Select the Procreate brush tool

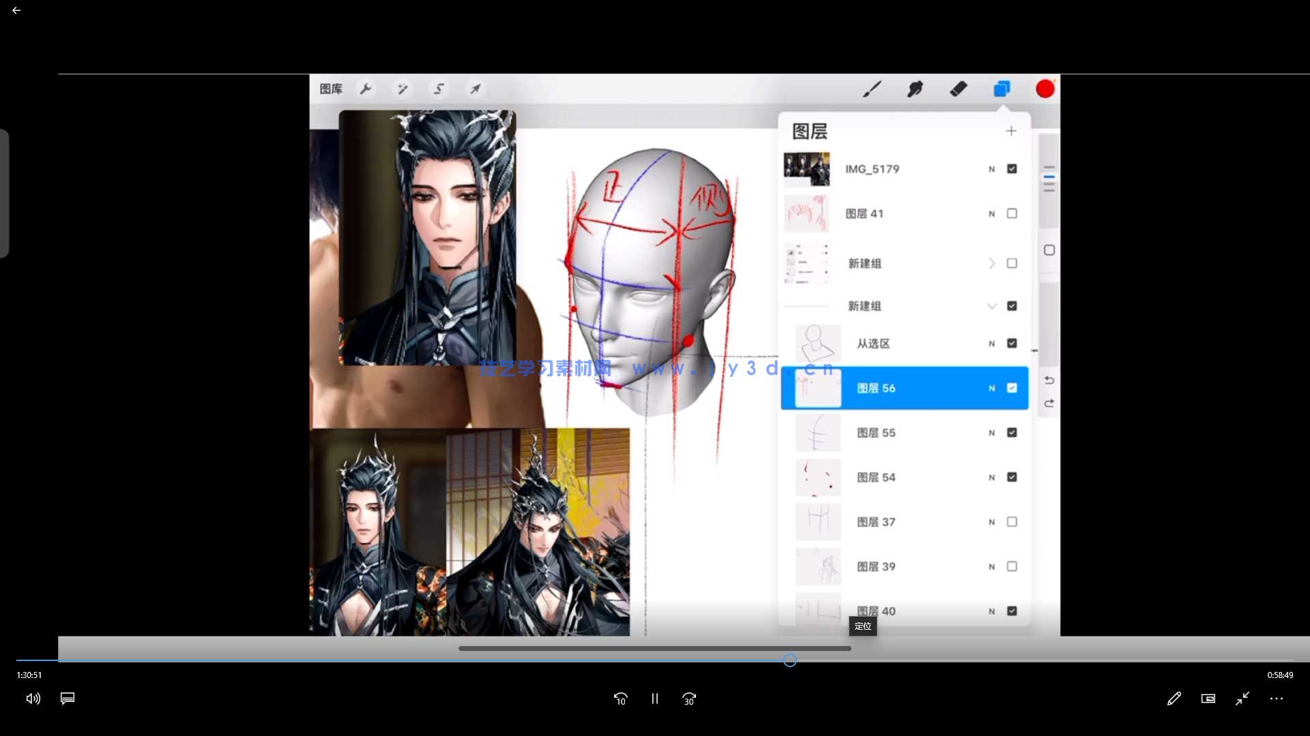[872, 89]
